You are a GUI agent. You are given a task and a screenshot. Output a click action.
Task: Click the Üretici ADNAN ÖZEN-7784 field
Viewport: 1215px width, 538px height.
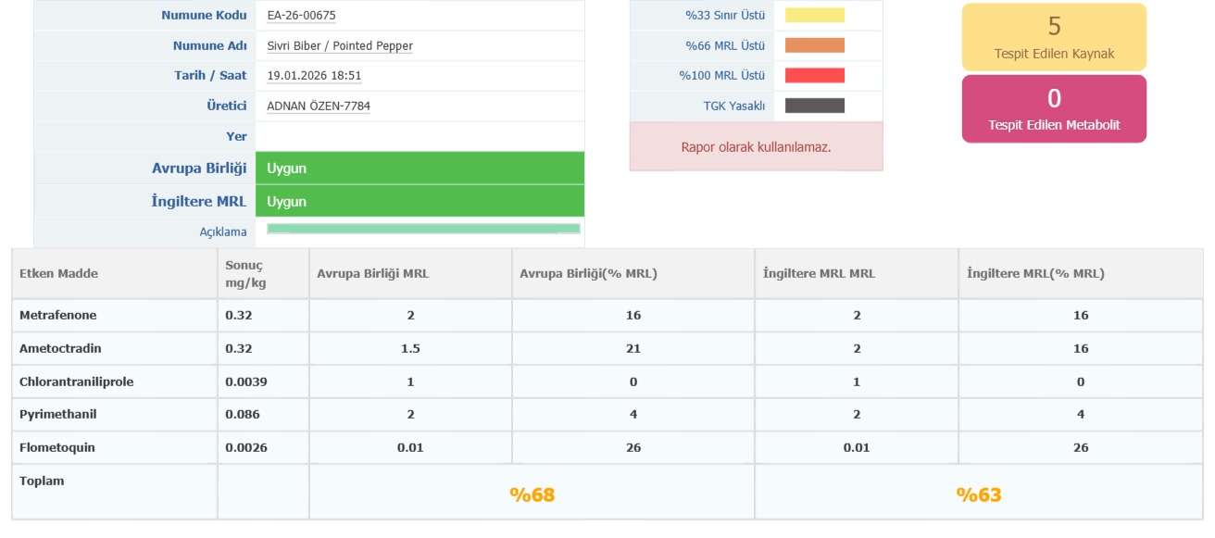[319, 106]
